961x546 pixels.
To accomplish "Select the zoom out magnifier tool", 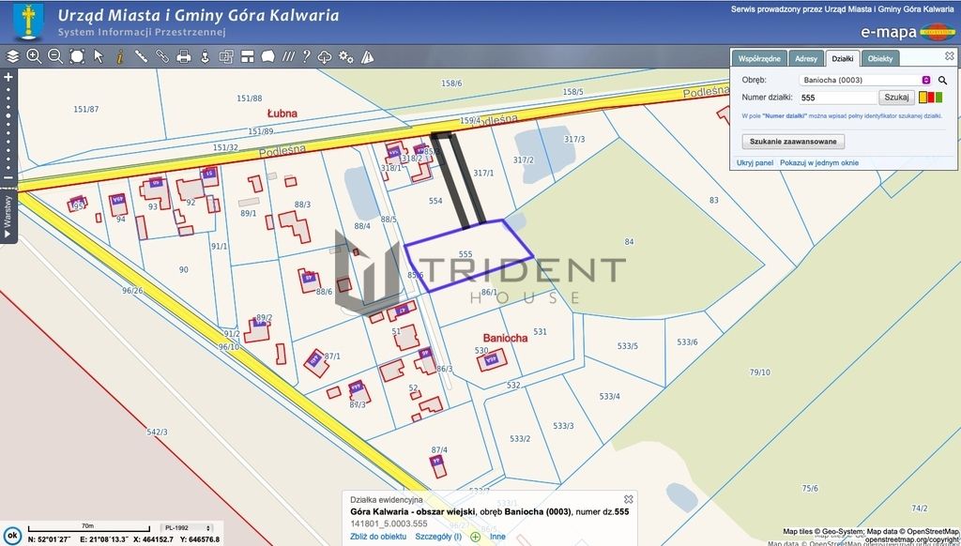I will [x=55, y=57].
